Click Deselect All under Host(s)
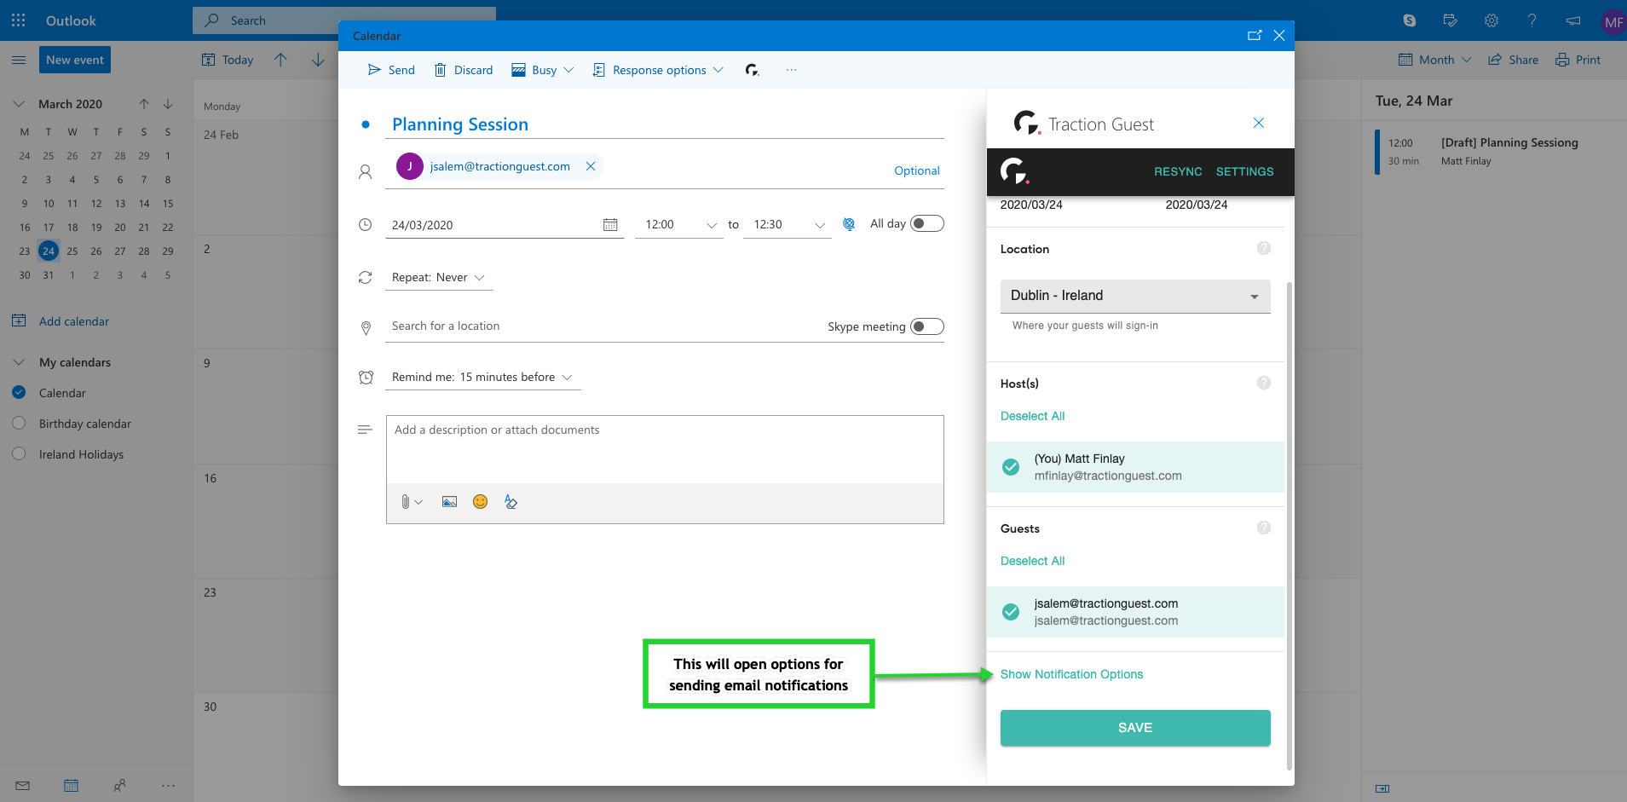Viewport: 1627px width, 802px height. click(1032, 416)
